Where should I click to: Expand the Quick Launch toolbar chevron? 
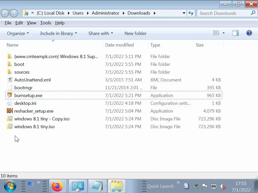178,182
